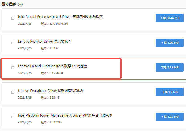This screenshot has width=186, height=131.
Task: Enable the Lenovo Dispatcher Driver checkbox
Action: point(13,92)
